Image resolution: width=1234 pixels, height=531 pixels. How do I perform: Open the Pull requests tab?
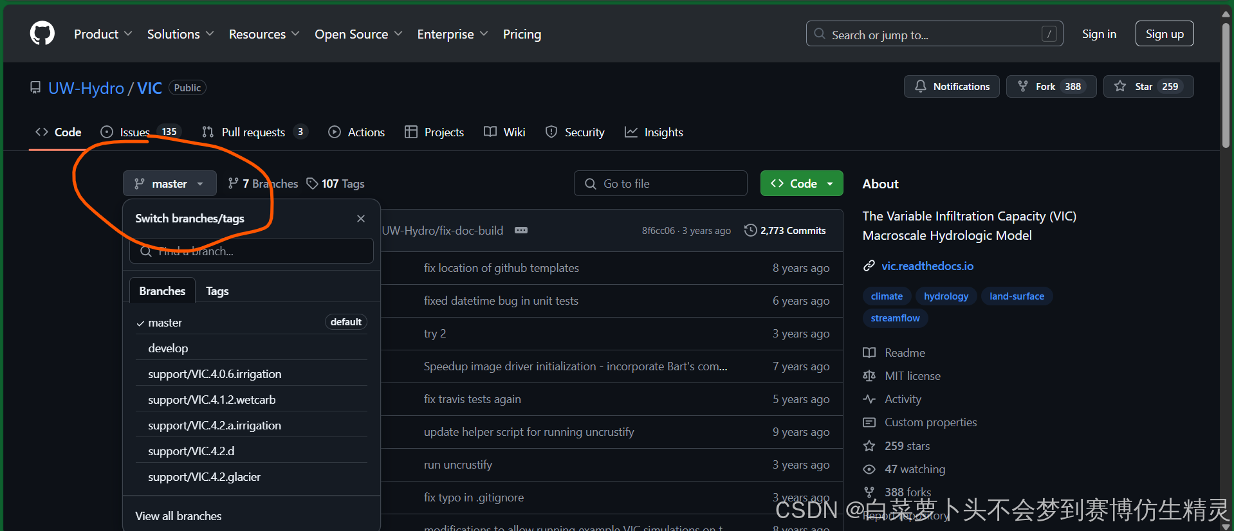[x=255, y=132]
